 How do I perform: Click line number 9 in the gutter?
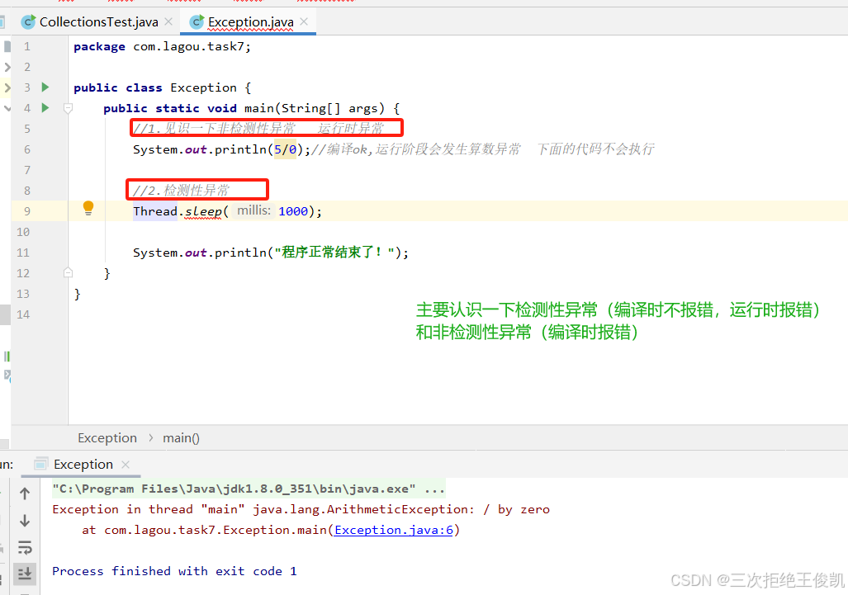point(26,209)
